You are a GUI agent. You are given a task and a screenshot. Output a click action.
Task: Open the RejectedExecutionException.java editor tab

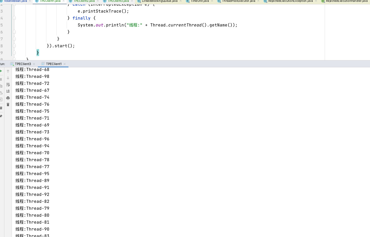click(x=290, y=1)
